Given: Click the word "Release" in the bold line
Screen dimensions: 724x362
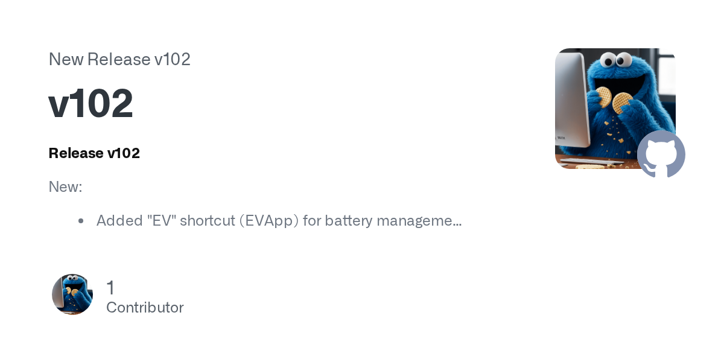Looking at the screenshot, I should coord(76,153).
